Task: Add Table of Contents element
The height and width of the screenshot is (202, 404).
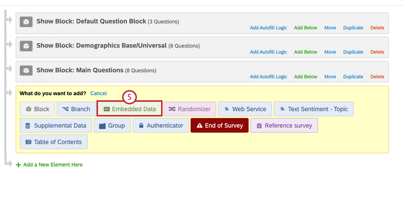Action: coord(53,142)
